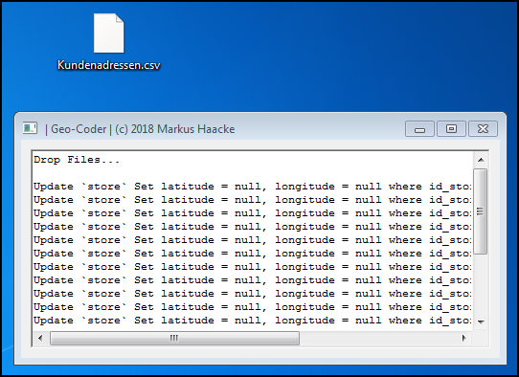Viewport: 519px width, 377px height.
Task: Close the Geo-Coder window
Action: [483, 128]
